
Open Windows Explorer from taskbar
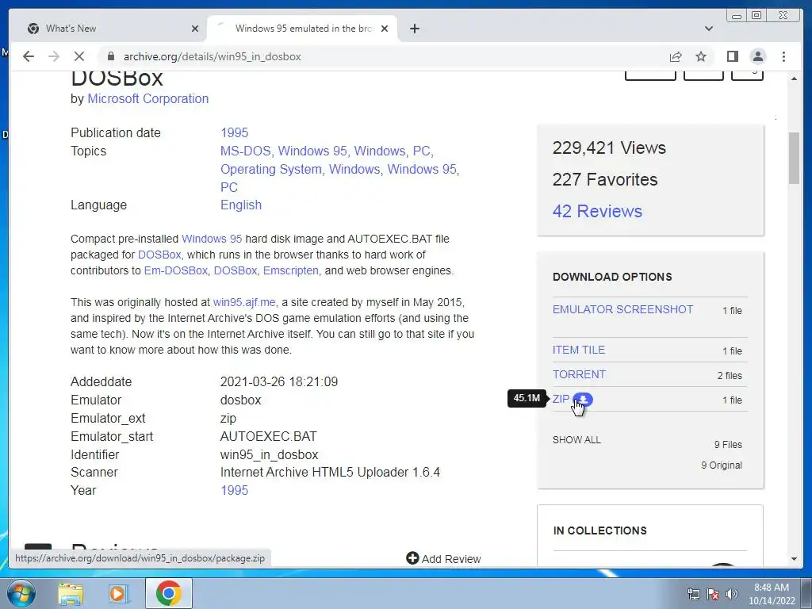point(71,593)
